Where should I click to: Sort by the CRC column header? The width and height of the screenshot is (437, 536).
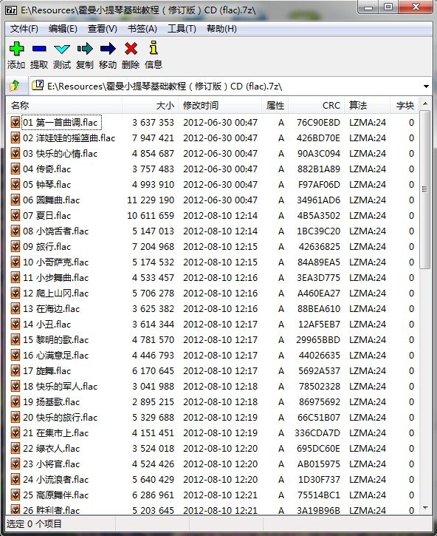tap(317, 105)
